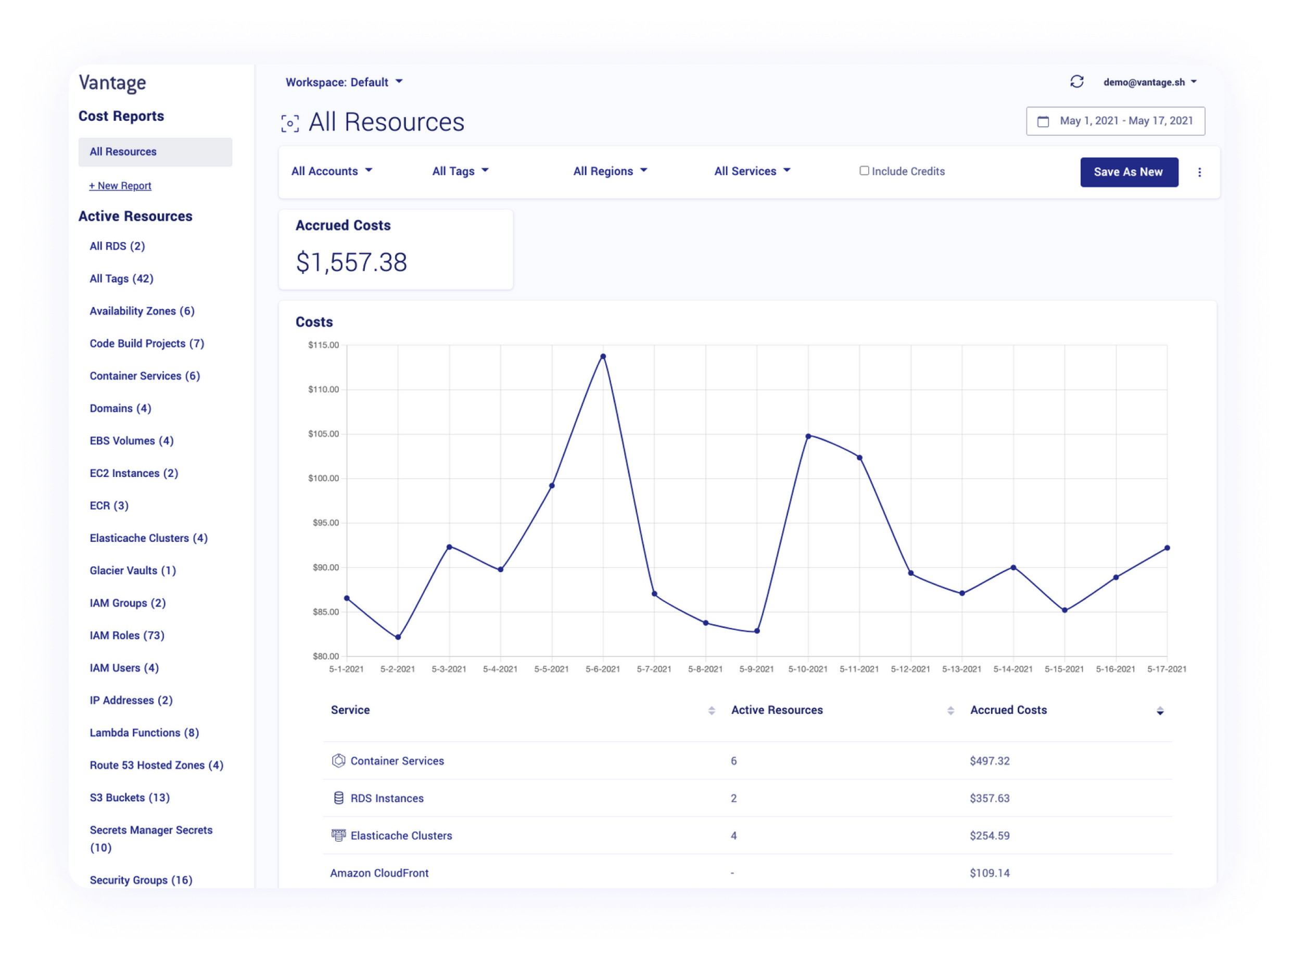The height and width of the screenshot is (961, 1293).
Task: Click the calendar icon in date range
Action: click(x=1043, y=122)
